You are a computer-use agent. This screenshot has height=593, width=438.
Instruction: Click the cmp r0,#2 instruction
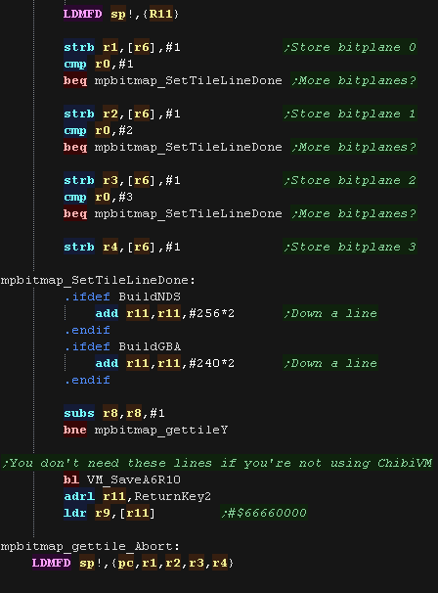[99, 130]
